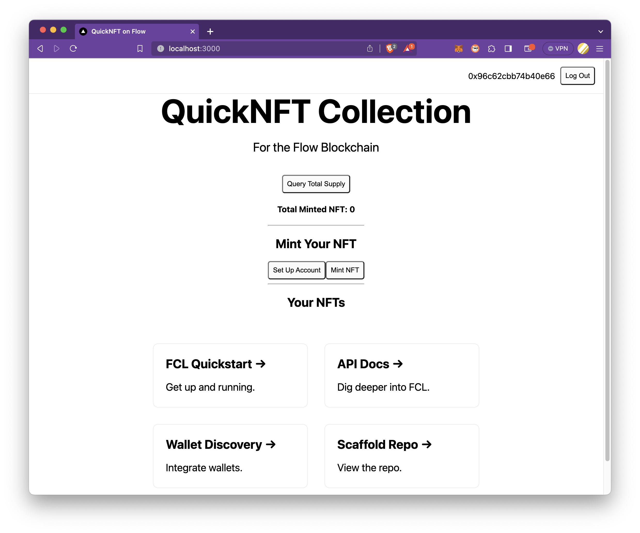Click the Set Up Account button
The image size is (640, 533).
click(x=296, y=270)
